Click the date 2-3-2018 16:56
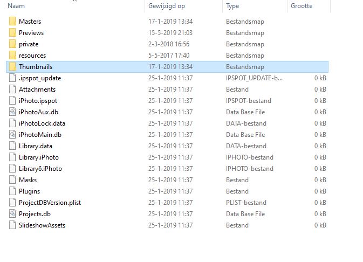 (x=169, y=44)
